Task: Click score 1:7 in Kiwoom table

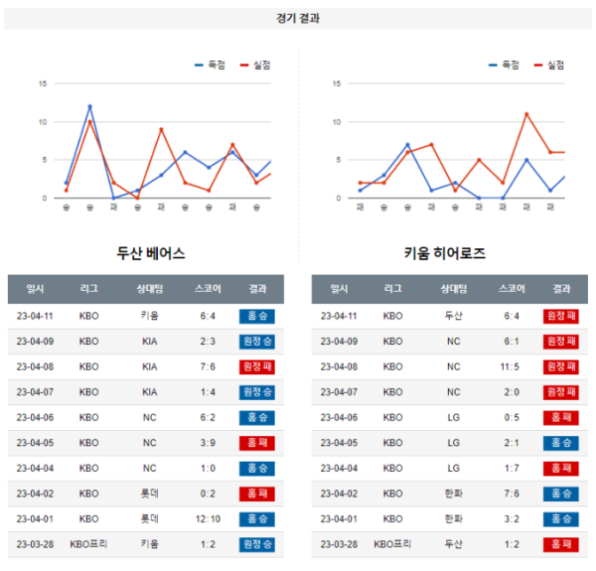Action: [512, 469]
